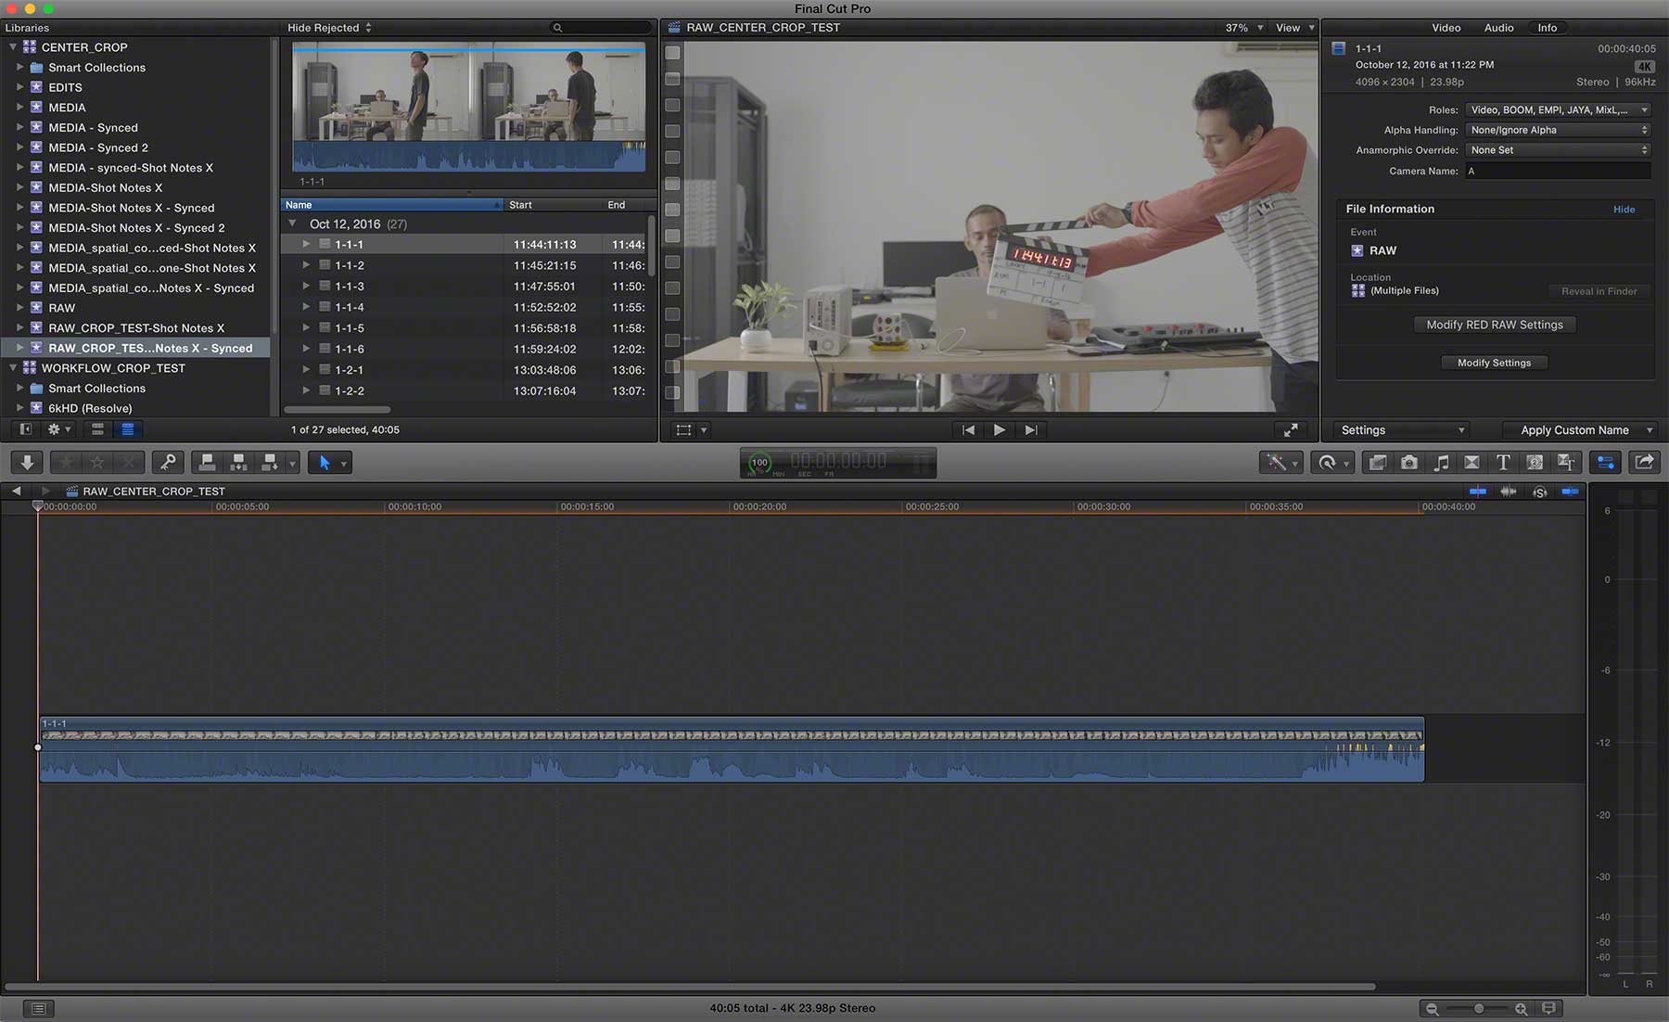Open the Music and Sound browser
This screenshot has height=1022, width=1669.
click(1441, 462)
